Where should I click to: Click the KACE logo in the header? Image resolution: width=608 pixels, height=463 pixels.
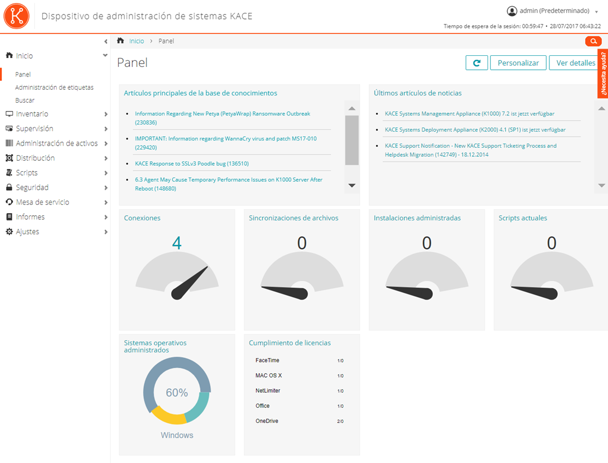click(x=16, y=16)
